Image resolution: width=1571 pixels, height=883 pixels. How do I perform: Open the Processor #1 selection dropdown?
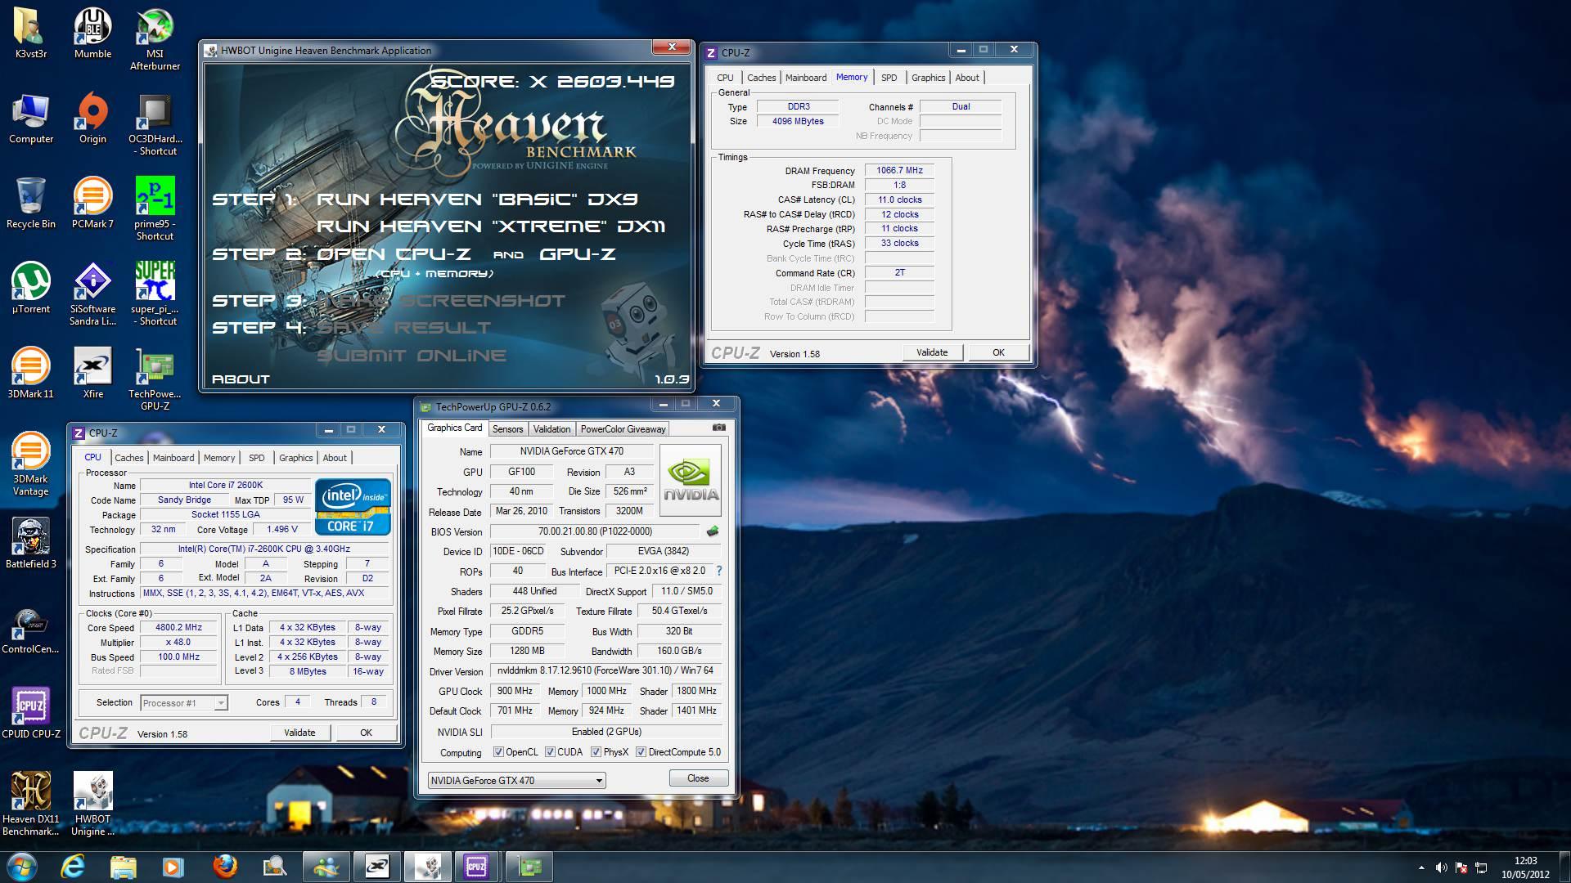[183, 703]
